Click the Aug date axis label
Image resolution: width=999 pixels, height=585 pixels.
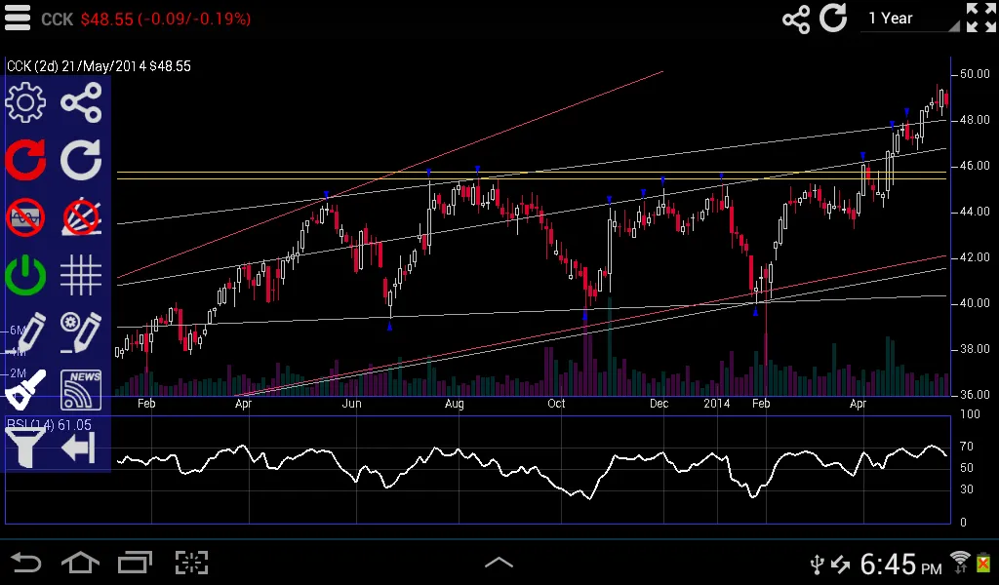coord(455,404)
